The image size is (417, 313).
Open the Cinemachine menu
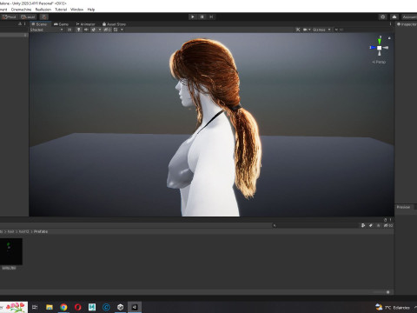(21, 10)
